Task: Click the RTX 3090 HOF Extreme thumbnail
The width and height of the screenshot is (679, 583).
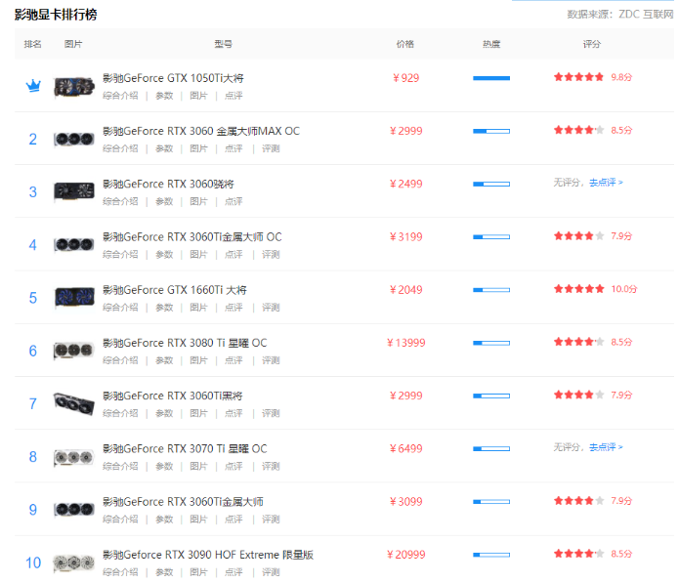Action: tap(73, 562)
